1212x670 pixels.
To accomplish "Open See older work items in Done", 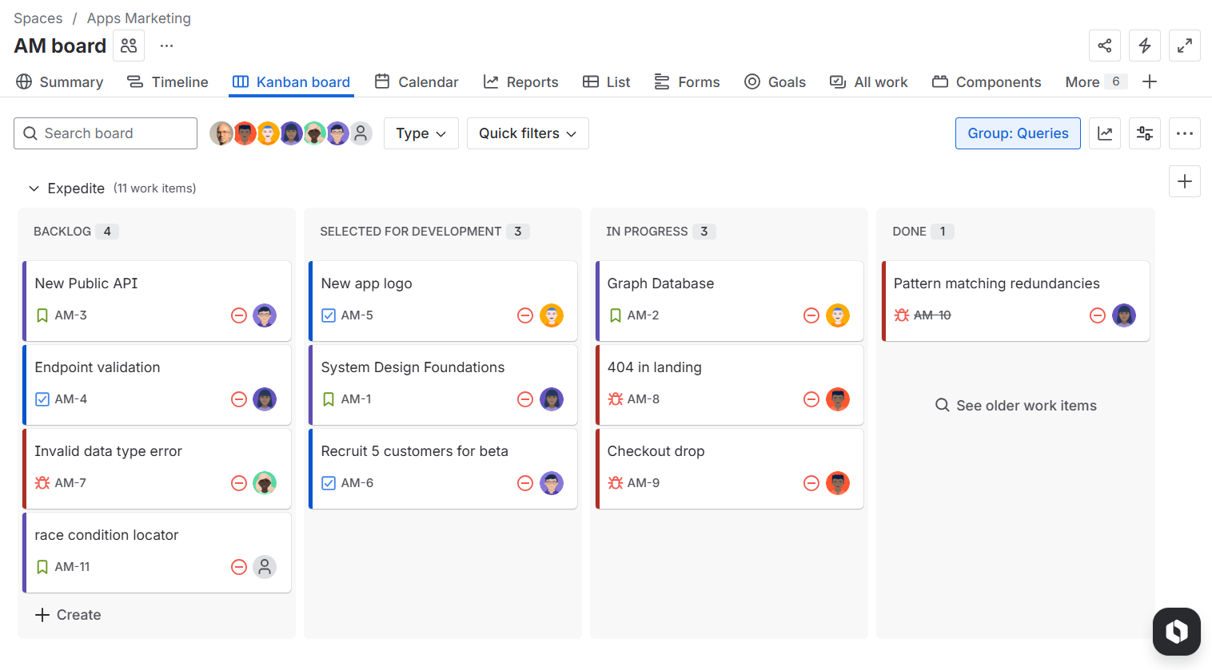I will (1015, 405).
